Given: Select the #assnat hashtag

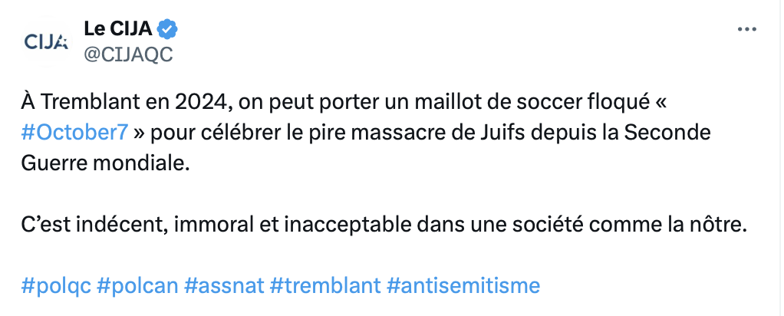Looking at the screenshot, I should click(224, 285).
